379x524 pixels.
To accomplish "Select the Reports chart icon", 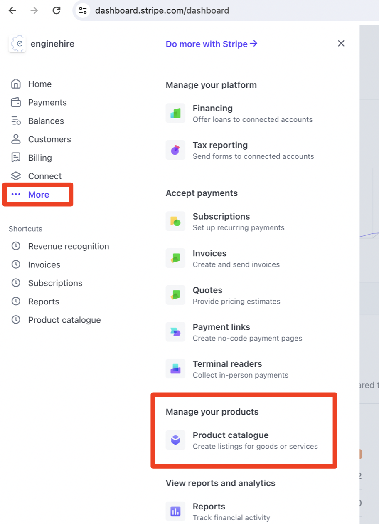I will pyautogui.click(x=175, y=511).
